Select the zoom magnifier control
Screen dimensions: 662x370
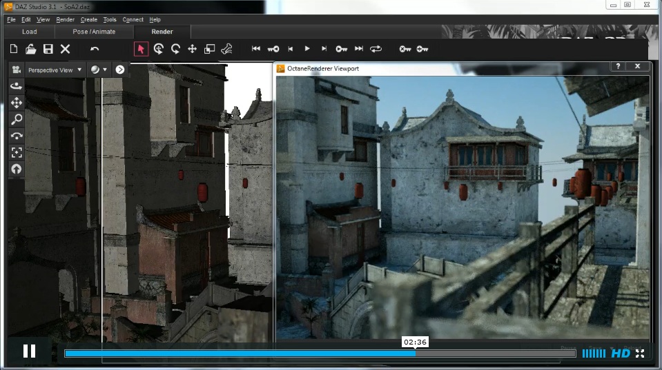[x=17, y=119]
